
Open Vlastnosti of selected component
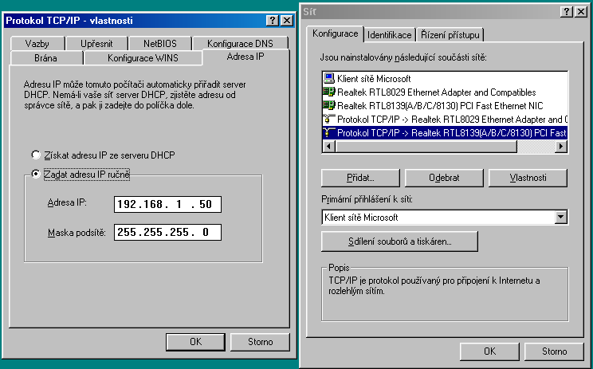pyautogui.click(x=528, y=178)
